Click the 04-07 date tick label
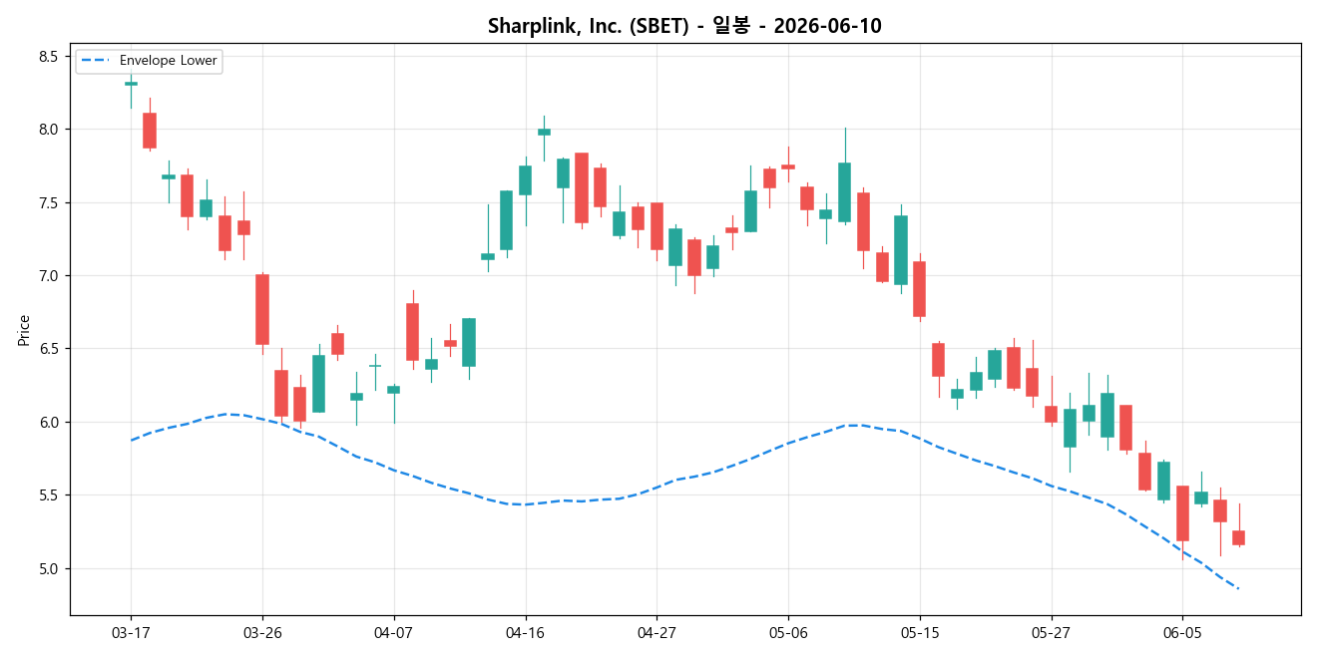Viewport: 1317px width, 658px height. 393,634
